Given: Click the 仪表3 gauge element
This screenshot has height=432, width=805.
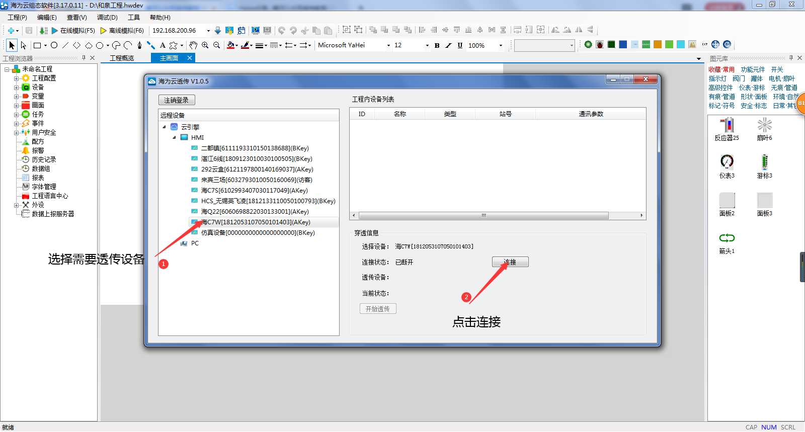Looking at the screenshot, I should (x=727, y=167).
